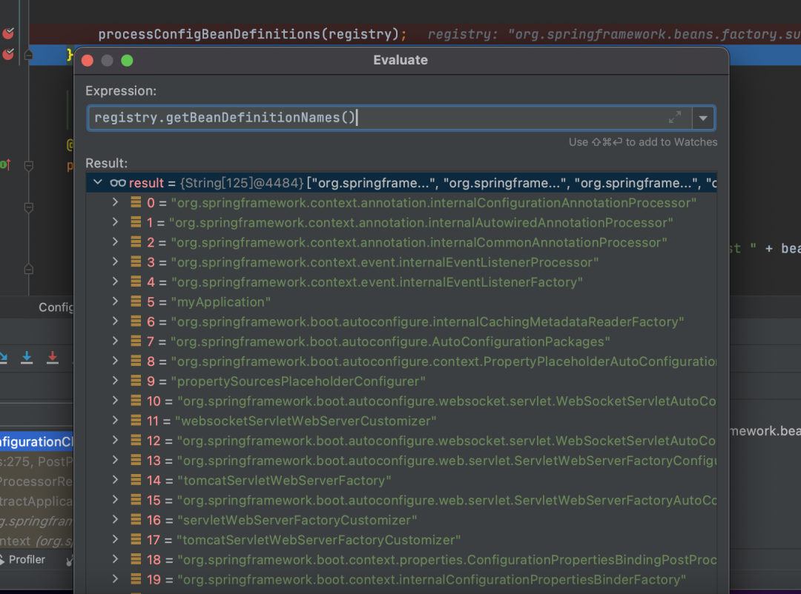801x594 pixels.
Task: Click array icon of element 15
Action: click(136, 500)
